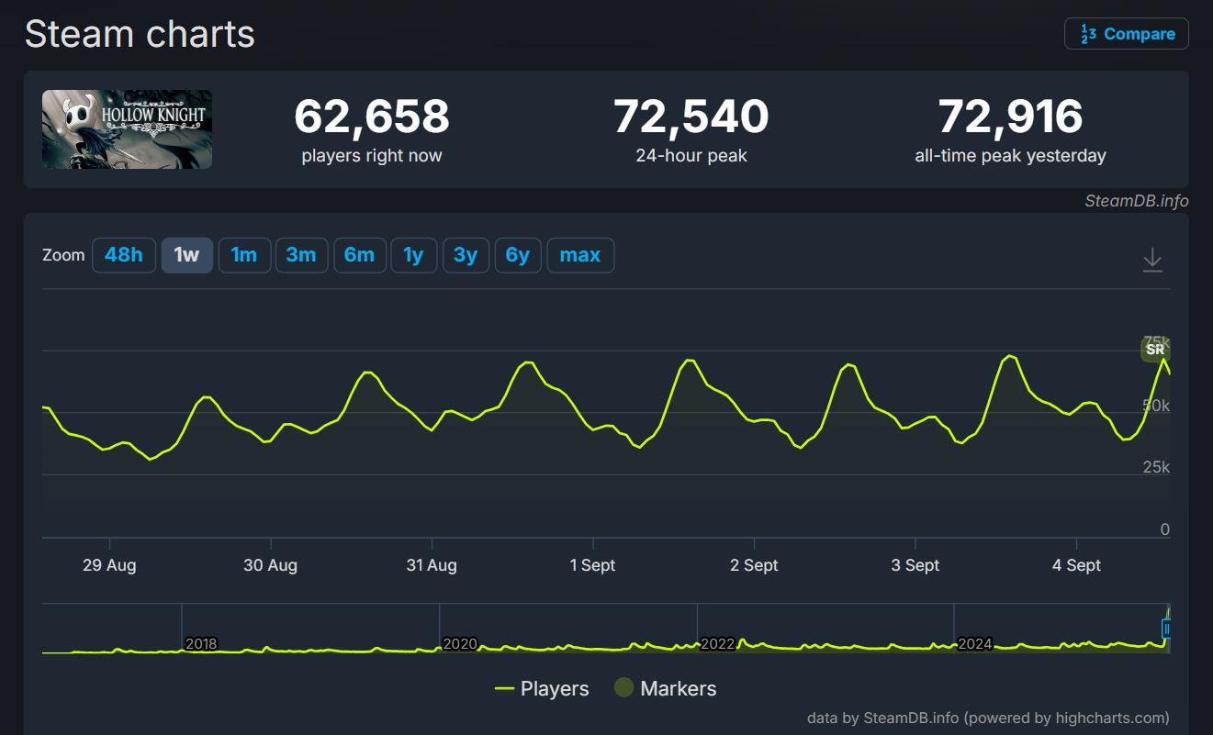Screen dimensions: 1213x735
Task: Open the data by SteamDB.info credit link
Action: 988,718
